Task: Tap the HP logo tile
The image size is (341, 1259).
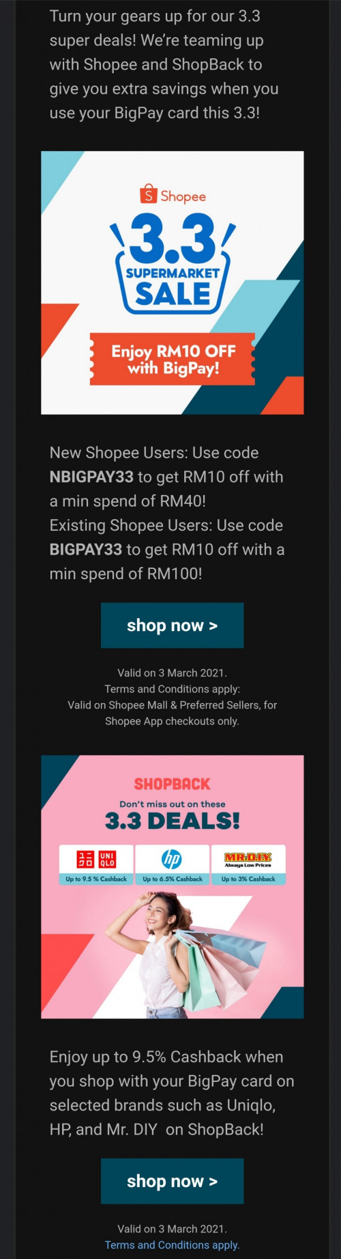Action: click(172, 859)
